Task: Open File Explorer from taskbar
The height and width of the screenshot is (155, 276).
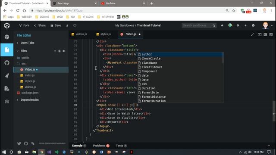Action: point(34,152)
